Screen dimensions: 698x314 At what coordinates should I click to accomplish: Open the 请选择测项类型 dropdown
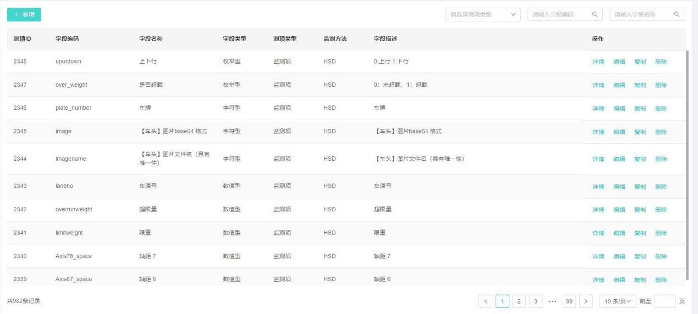pyautogui.click(x=482, y=15)
